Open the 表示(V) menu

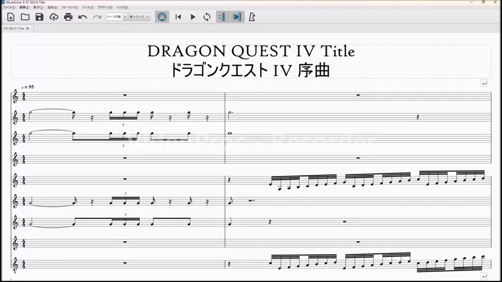(38, 7)
